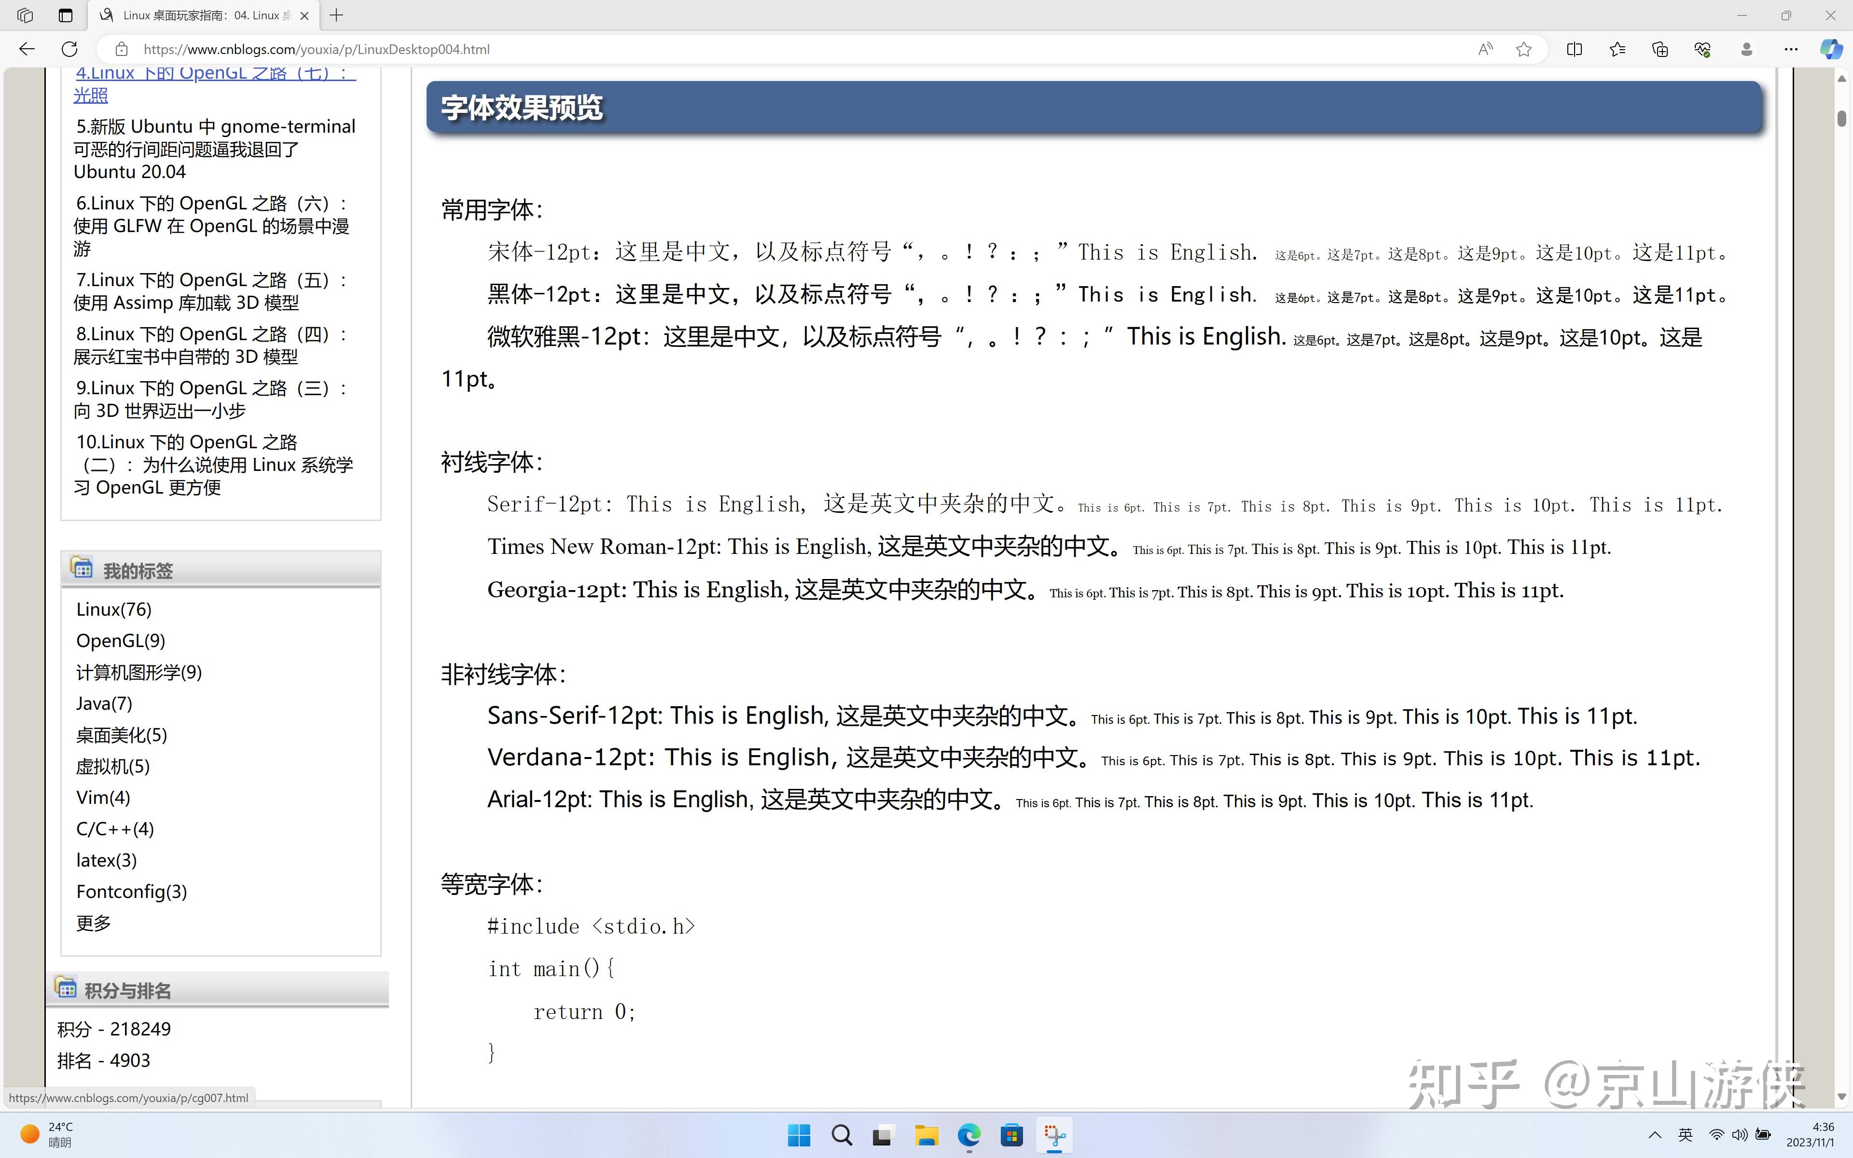Open the Settings and more menu

tap(1791, 49)
